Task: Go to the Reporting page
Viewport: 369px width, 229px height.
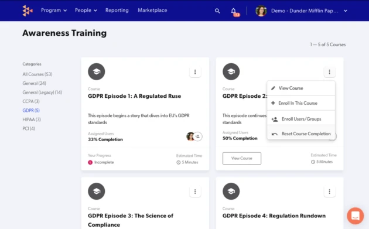Action: (x=117, y=11)
